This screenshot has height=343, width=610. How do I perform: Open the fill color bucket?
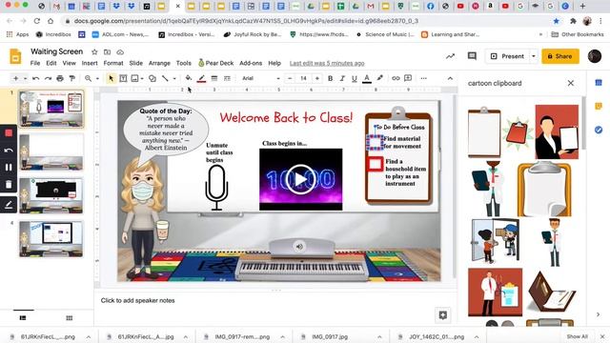tap(189, 78)
